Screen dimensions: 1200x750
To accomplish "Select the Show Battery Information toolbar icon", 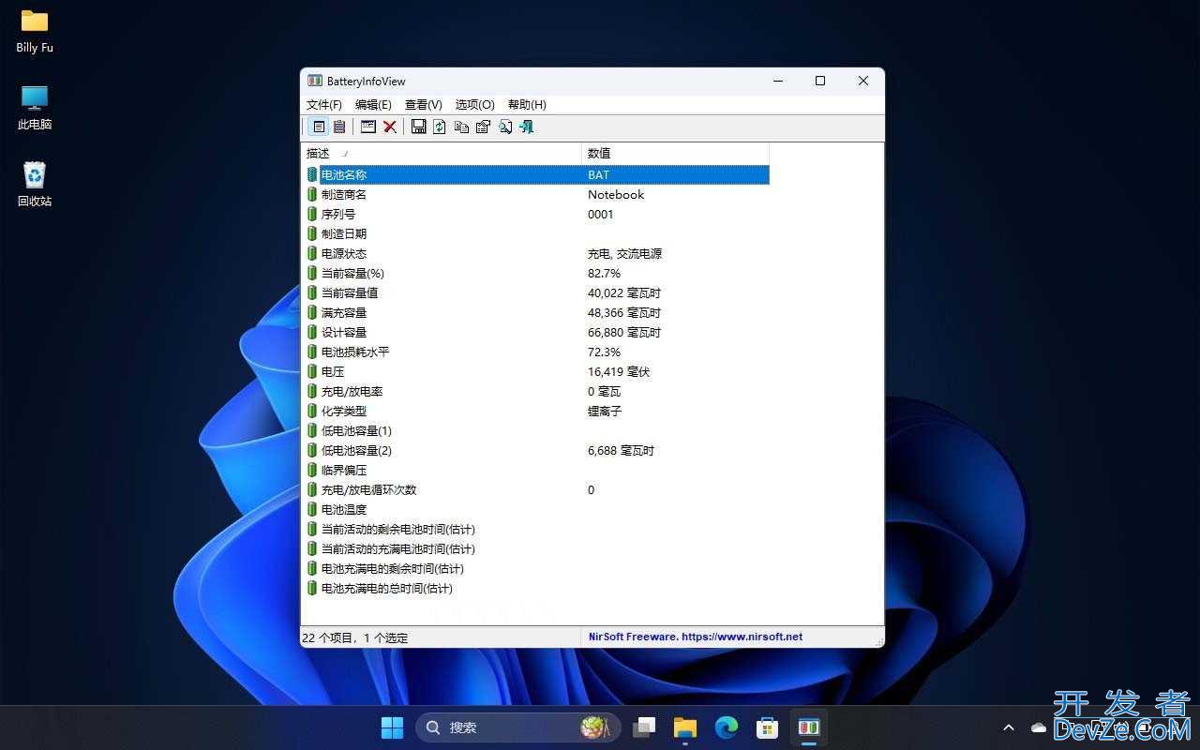I will (x=319, y=127).
